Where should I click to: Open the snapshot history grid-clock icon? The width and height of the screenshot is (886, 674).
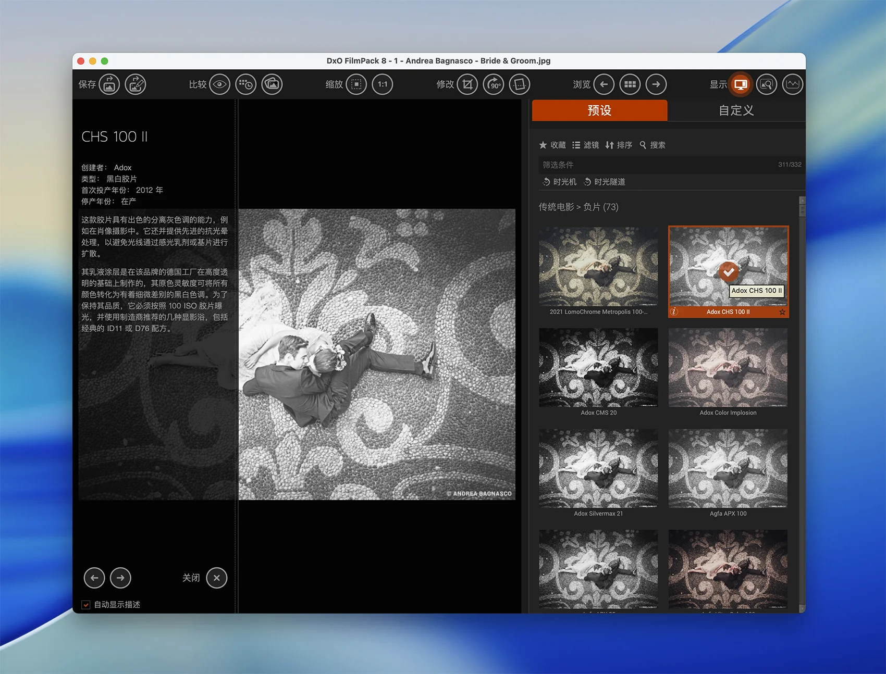tap(246, 84)
